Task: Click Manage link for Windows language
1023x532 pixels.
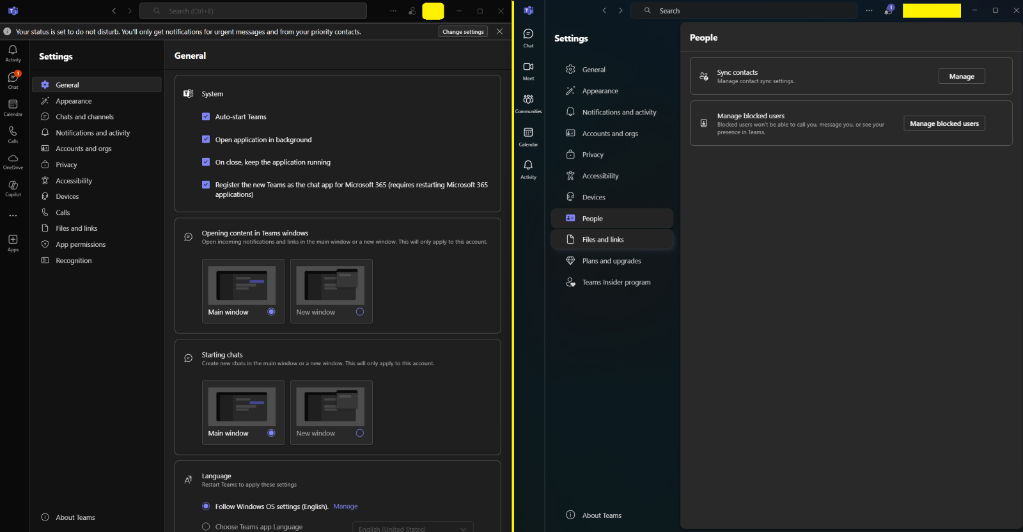Action: click(345, 506)
